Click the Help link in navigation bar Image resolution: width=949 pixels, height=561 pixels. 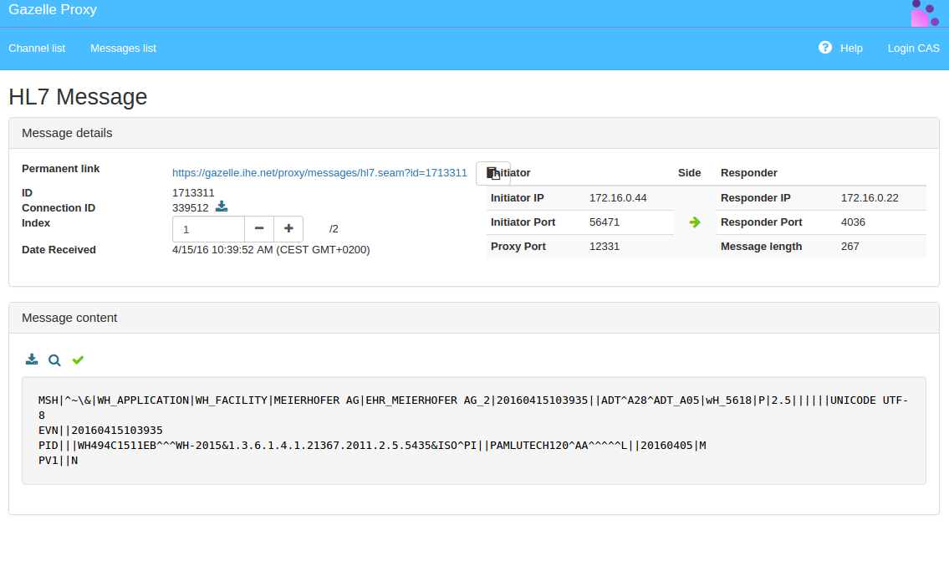pyautogui.click(x=851, y=48)
